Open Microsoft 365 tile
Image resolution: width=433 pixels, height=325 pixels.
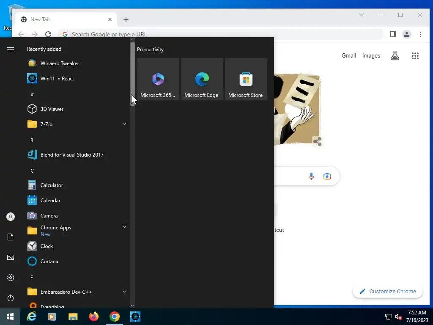point(158,79)
